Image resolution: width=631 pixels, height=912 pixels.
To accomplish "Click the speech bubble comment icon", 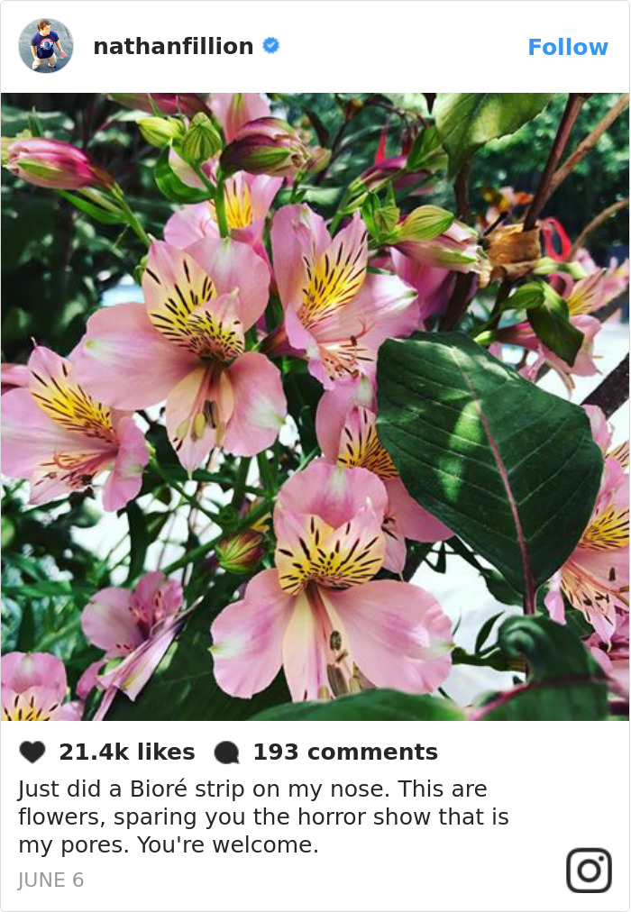I will click(x=226, y=752).
